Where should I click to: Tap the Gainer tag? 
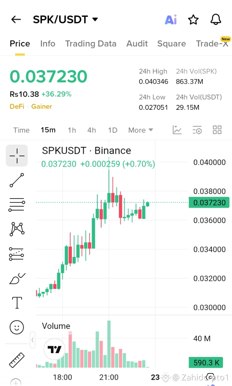42,107
